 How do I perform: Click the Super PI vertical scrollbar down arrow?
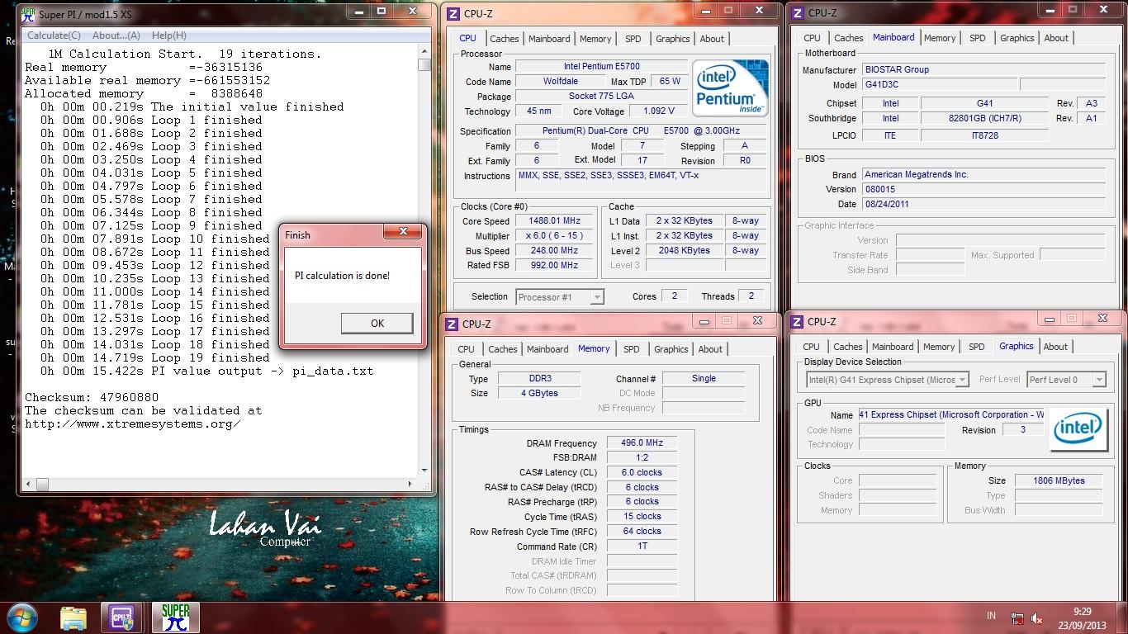pos(424,471)
